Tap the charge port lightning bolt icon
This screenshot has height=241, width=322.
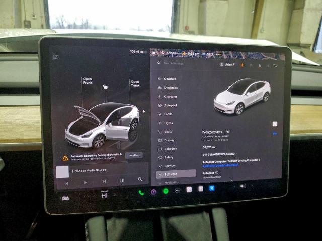click(144, 111)
